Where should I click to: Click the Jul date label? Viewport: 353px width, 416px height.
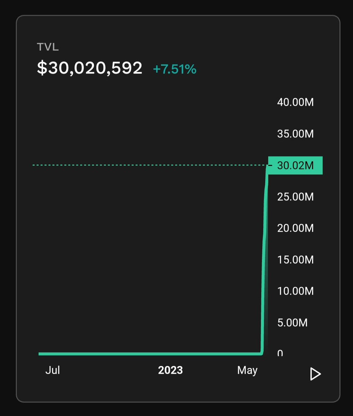(x=52, y=370)
